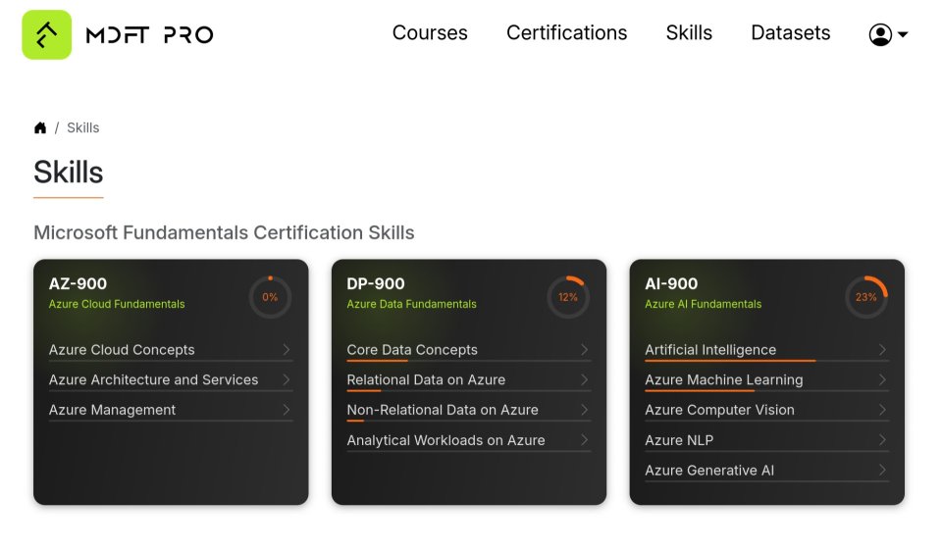Screen dimensions: 942x549
Task: Click the DP-900 12% progress ring
Action: tap(568, 297)
